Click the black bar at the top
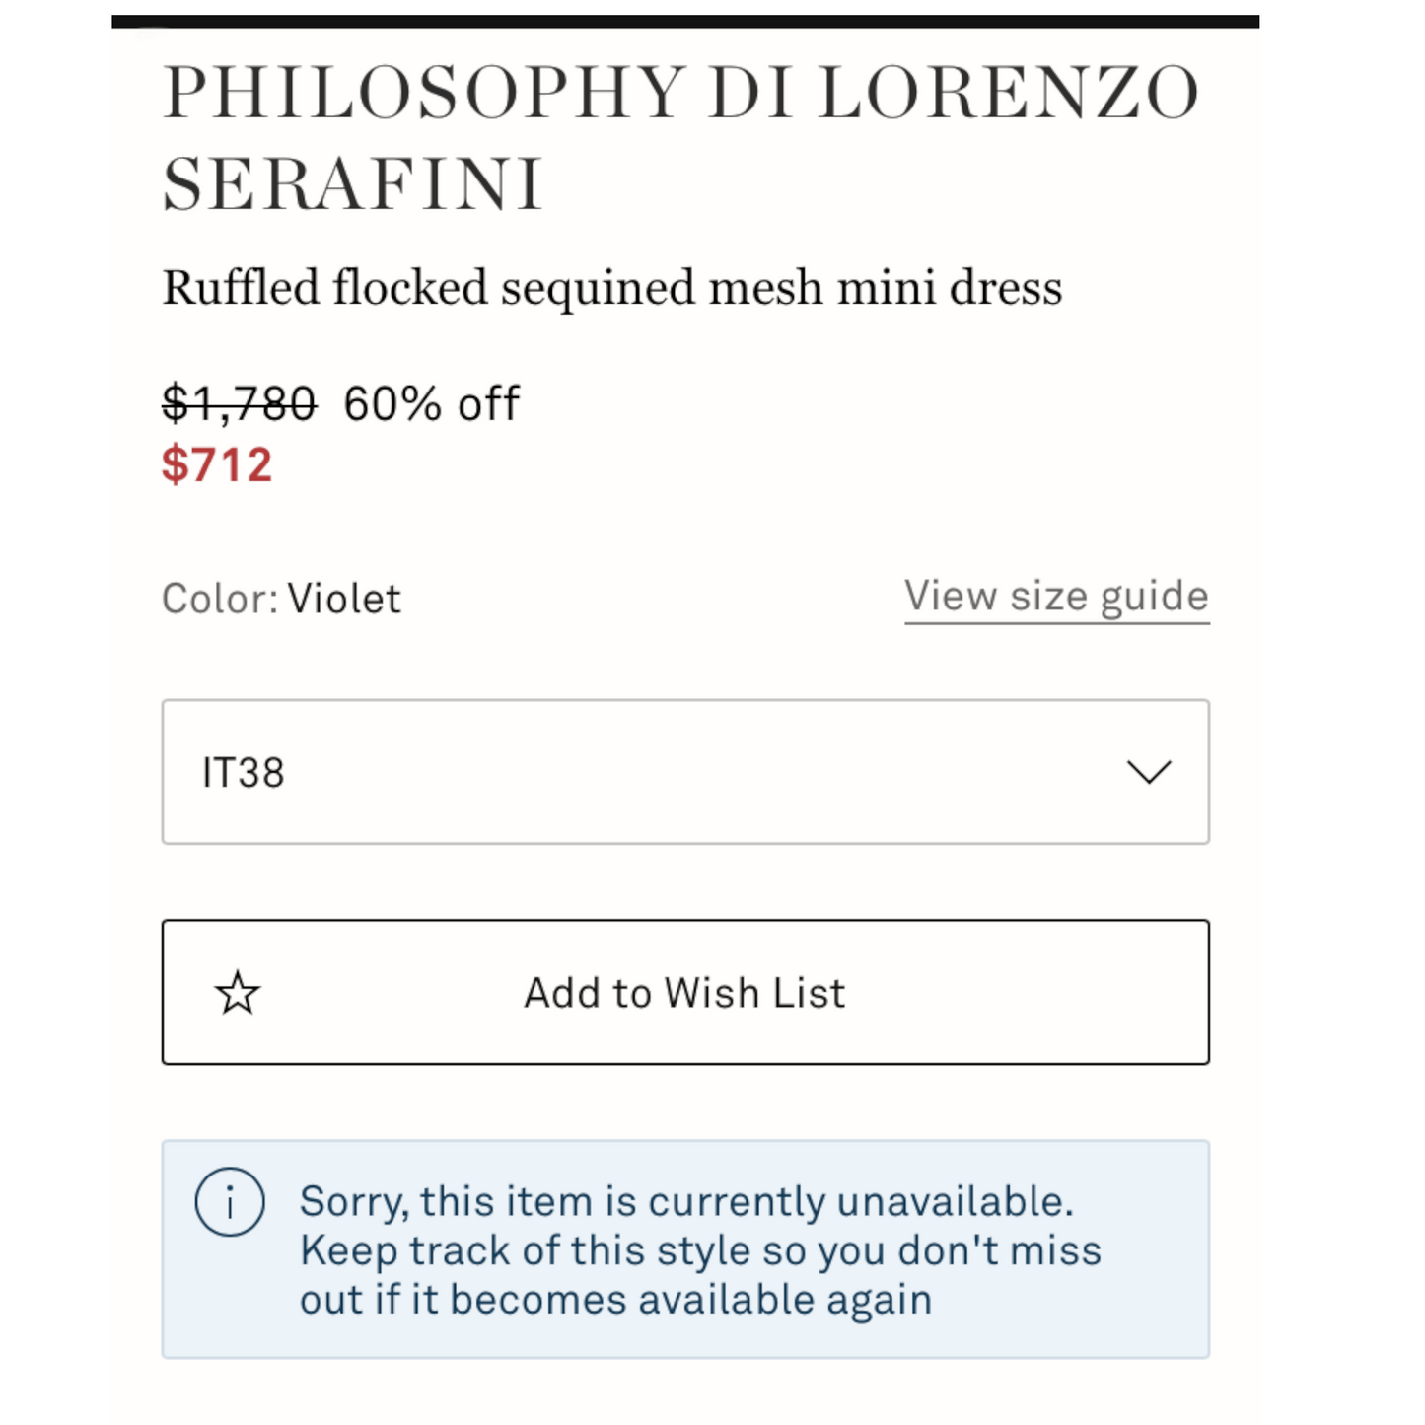This screenshot has height=1425, width=1425. point(684,21)
